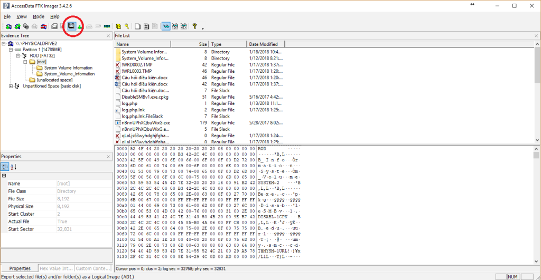Select Câu hỏi điều kiện.docx size 46
Viewport: 541px width, 280px height.
(x=199, y=78)
